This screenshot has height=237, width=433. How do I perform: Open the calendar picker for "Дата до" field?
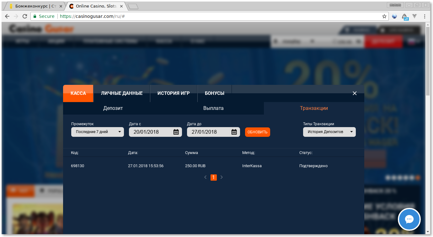tap(234, 132)
